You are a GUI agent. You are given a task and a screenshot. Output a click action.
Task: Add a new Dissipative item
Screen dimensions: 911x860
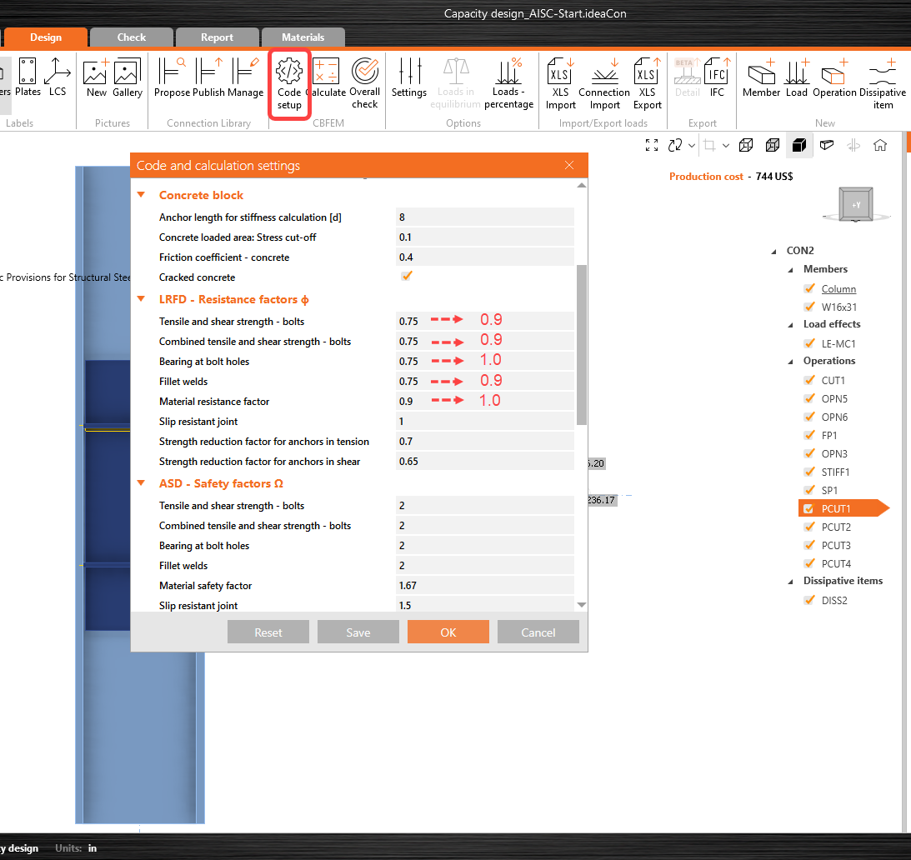(x=883, y=82)
